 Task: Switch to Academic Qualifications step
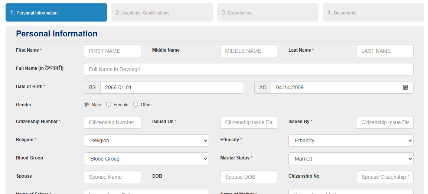click(x=162, y=13)
